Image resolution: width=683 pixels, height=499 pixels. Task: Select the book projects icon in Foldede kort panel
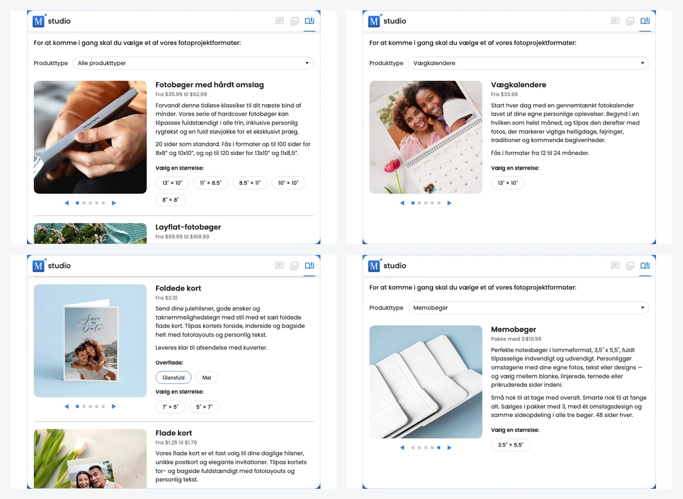point(310,266)
